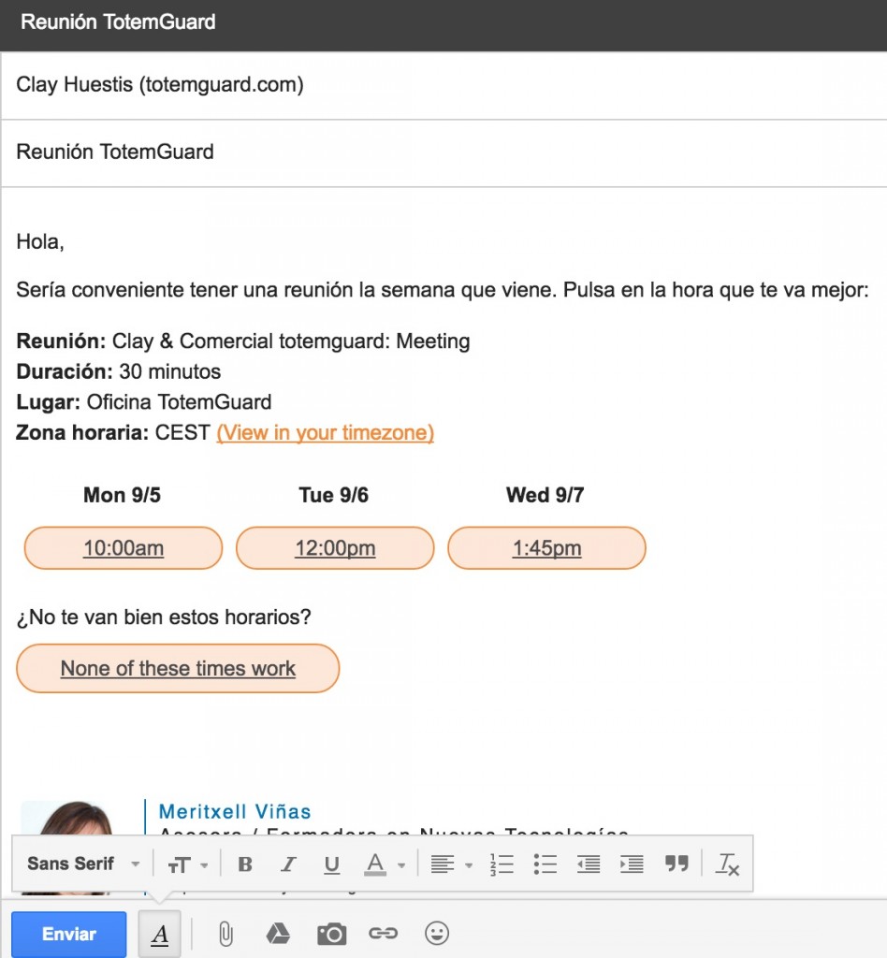Open the View in your timezone link
The height and width of the screenshot is (958, 887).
click(x=325, y=432)
